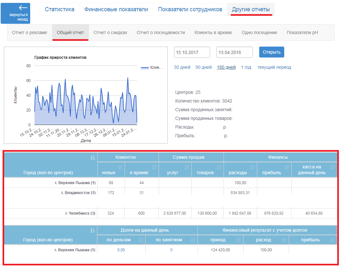Sort second table by приход column
The width and height of the screenshot is (344, 267).
pos(239,240)
